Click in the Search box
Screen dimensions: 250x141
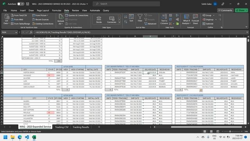tap(126, 4)
